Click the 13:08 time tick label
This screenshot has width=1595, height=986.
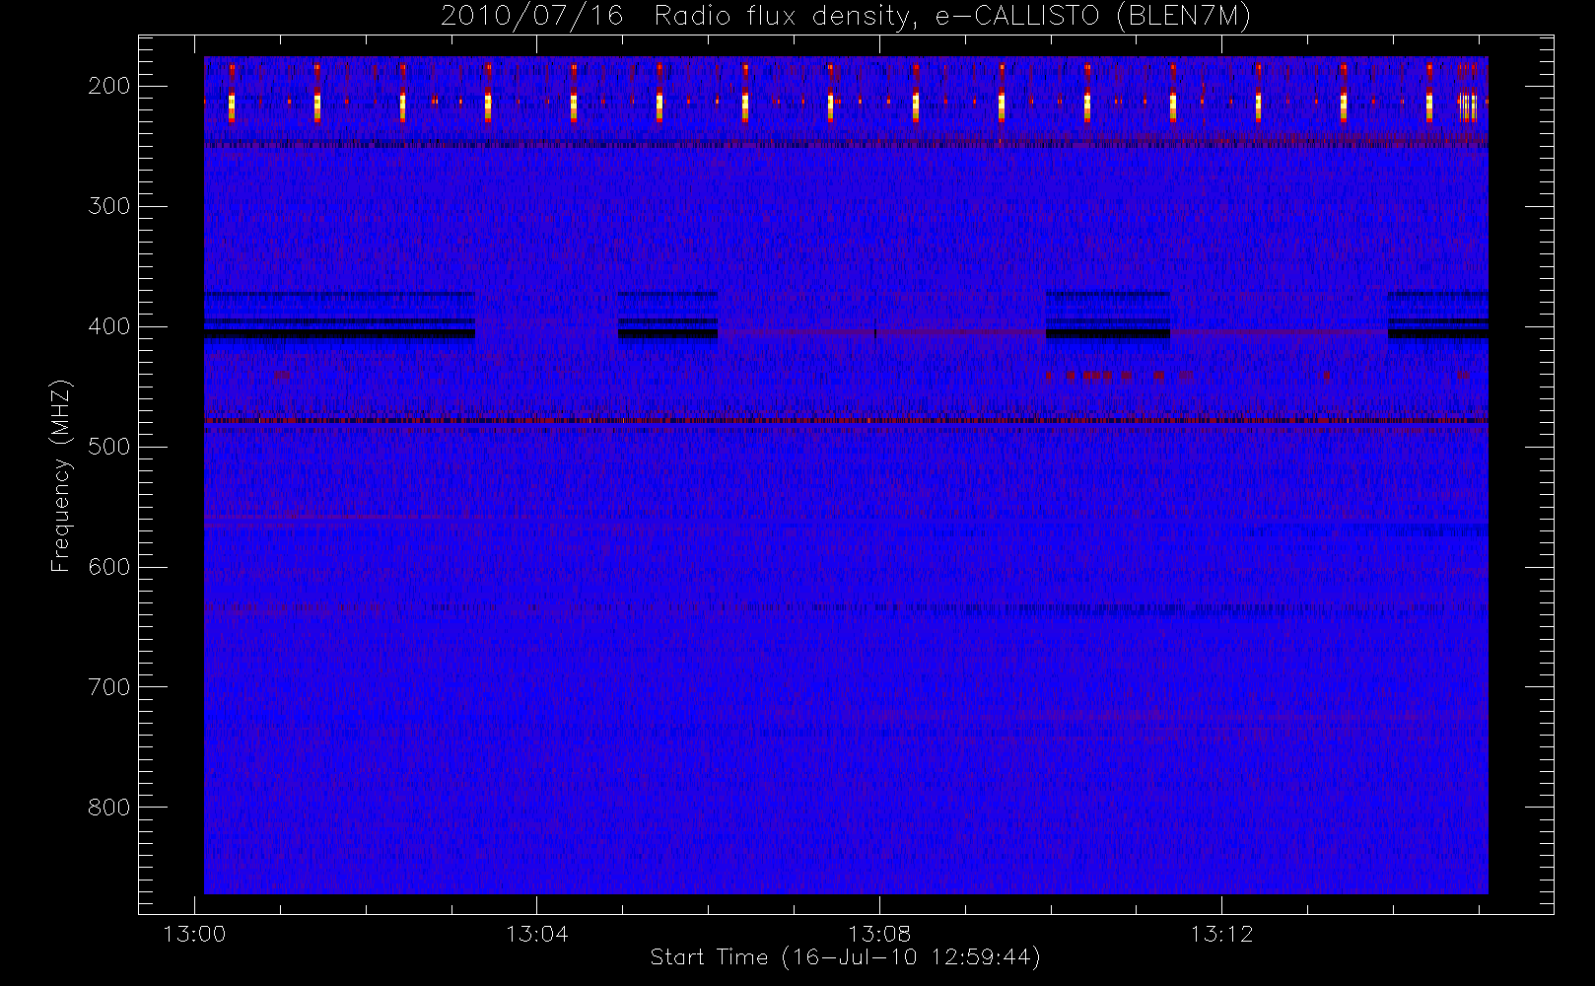click(879, 934)
